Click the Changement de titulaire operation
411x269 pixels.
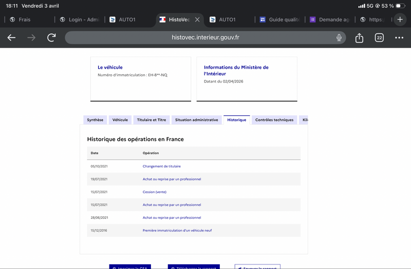tap(161, 167)
